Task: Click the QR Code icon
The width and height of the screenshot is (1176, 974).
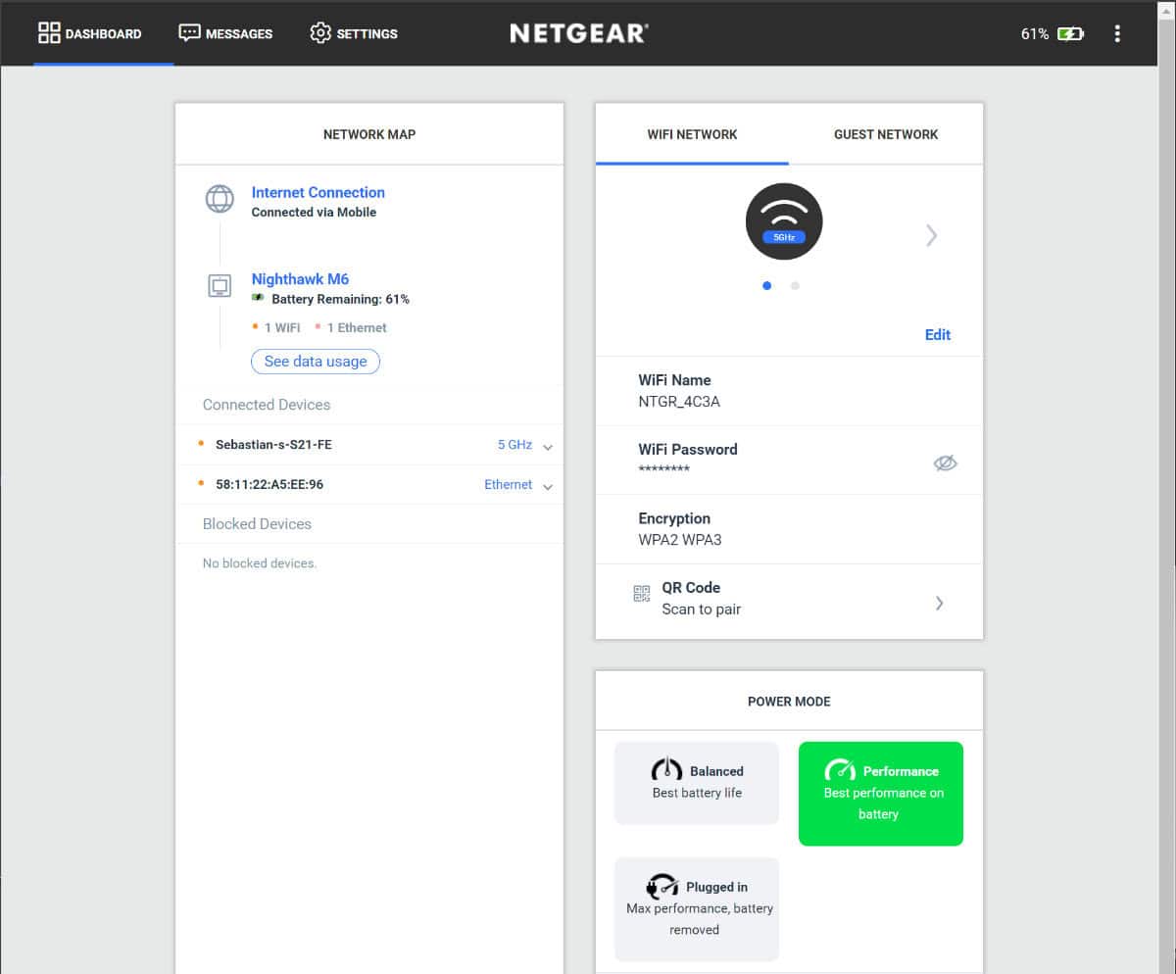Action: pyautogui.click(x=642, y=593)
